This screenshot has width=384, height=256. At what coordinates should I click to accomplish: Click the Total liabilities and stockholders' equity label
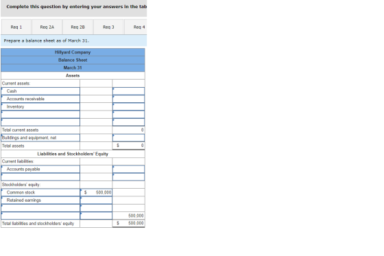[38, 223]
